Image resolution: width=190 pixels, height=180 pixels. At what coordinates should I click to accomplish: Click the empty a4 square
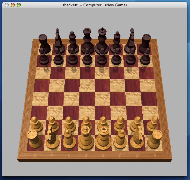point(40,99)
